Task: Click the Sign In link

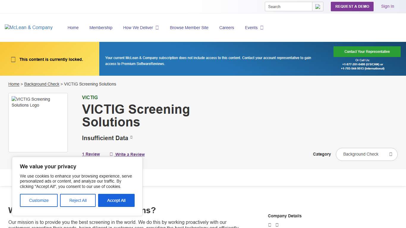Action: coord(387,6)
